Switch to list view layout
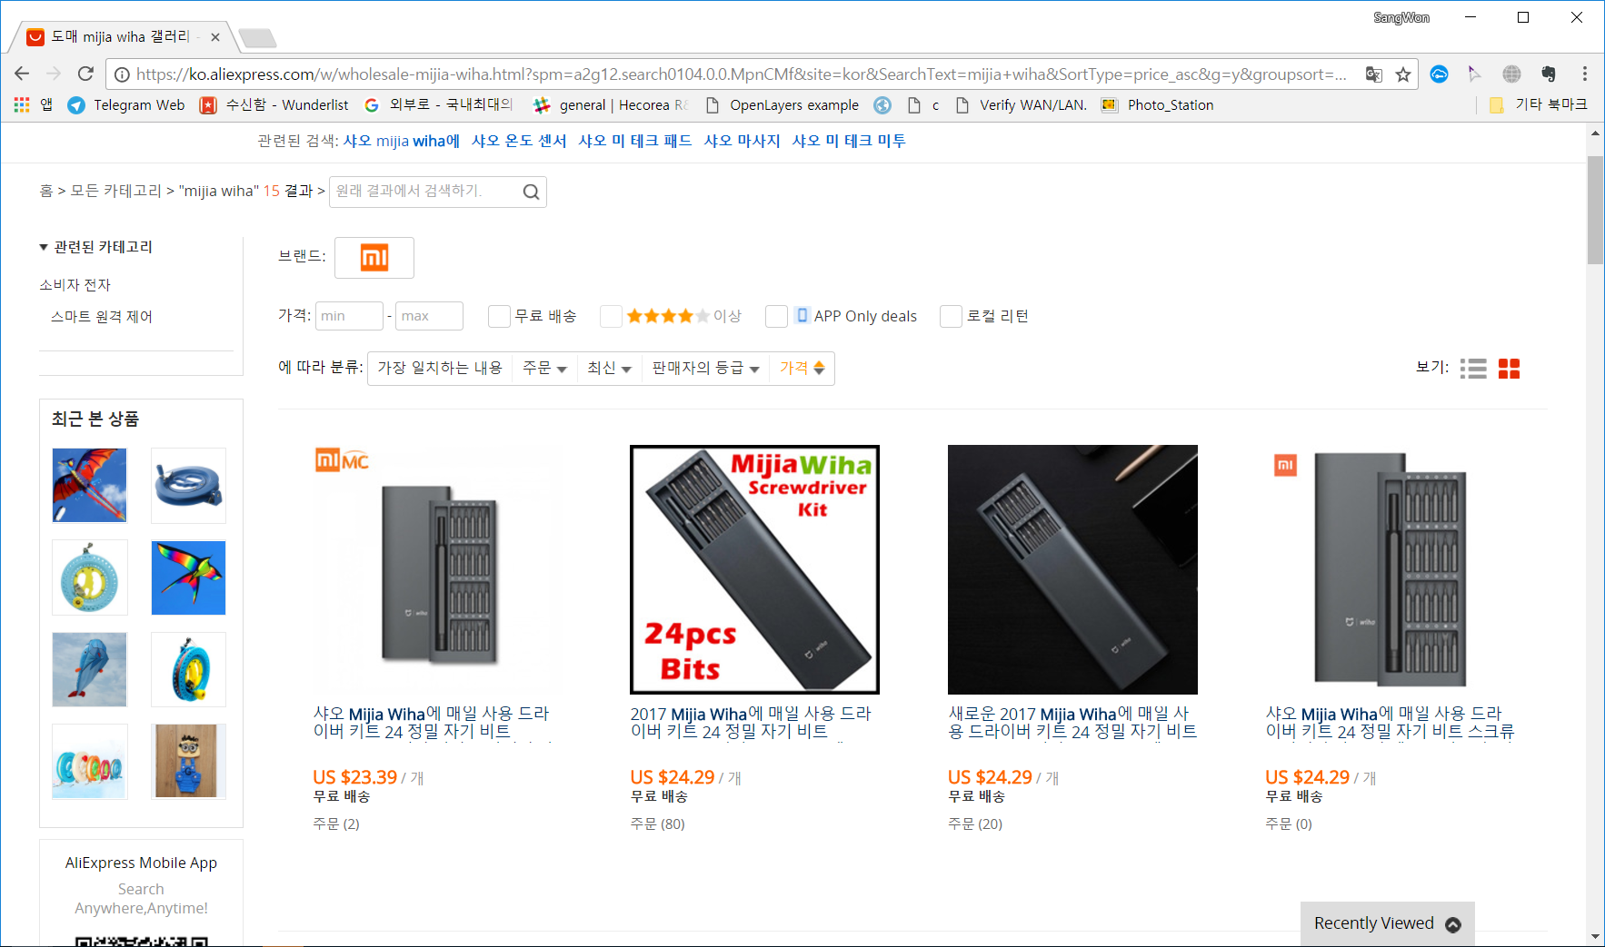Image resolution: width=1605 pixels, height=947 pixels. (1472, 369)
